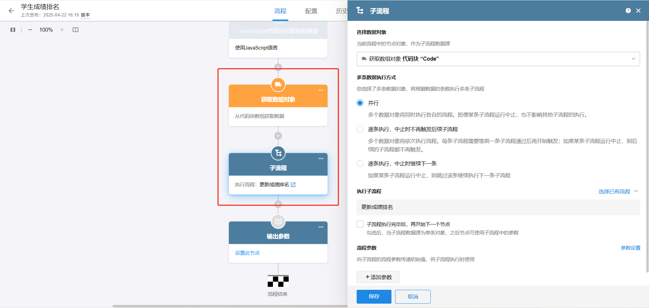Open more options on 获取数组对象 node

321,90
